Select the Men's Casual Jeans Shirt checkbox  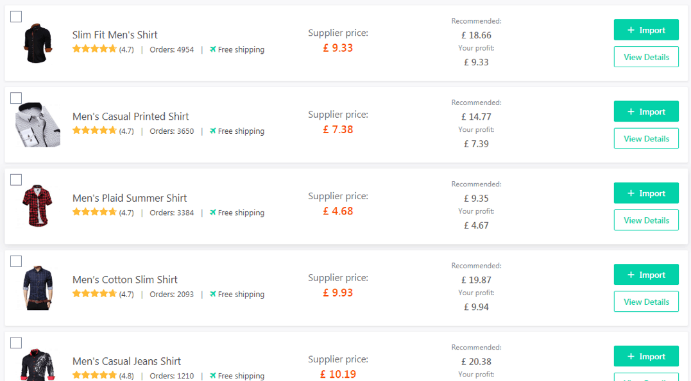[x=16, y=343]
